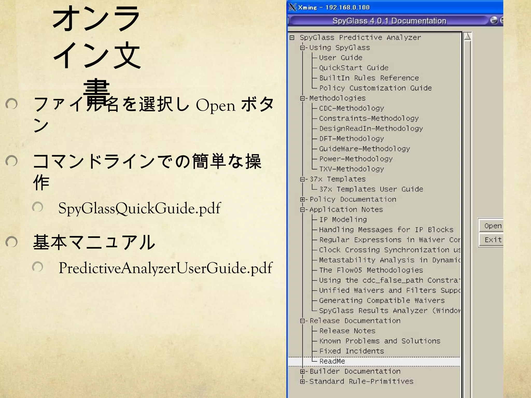Image resolution: width=531 pixels, height=398 pixels.
Task: Select the highlighted ReadMe entry
Action: pyautogui.click(x=332, y=361)
